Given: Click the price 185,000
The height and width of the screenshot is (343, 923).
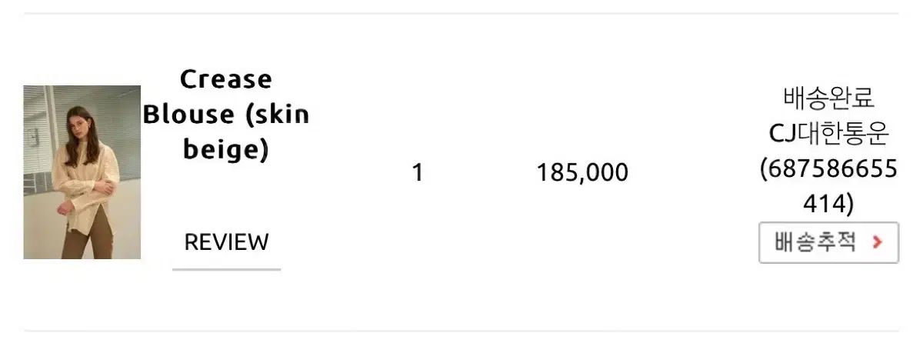Looking at the screenshot, I should pyautogui.click(x=582, y=172).
